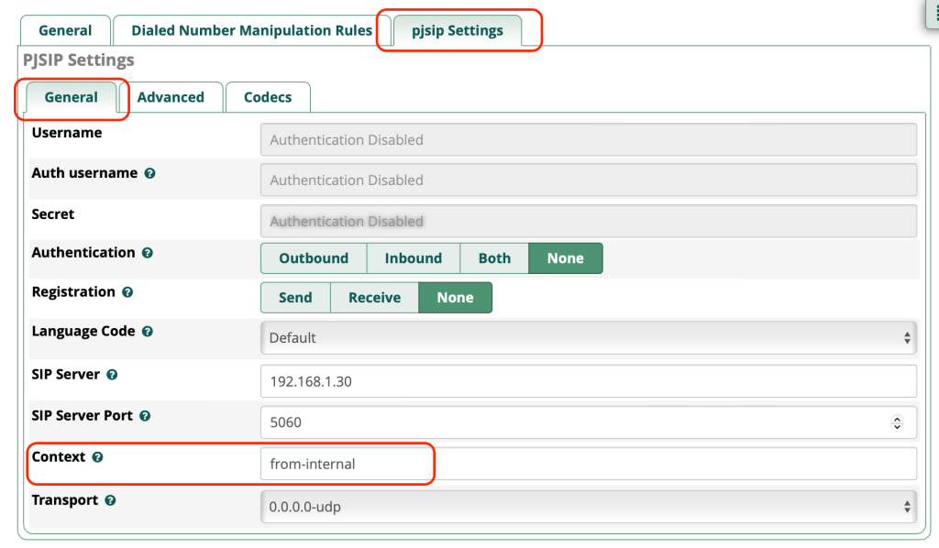View help icon beside SIP Server Port
Viewport: 939px width, 548px height.
tap(145, 416)
